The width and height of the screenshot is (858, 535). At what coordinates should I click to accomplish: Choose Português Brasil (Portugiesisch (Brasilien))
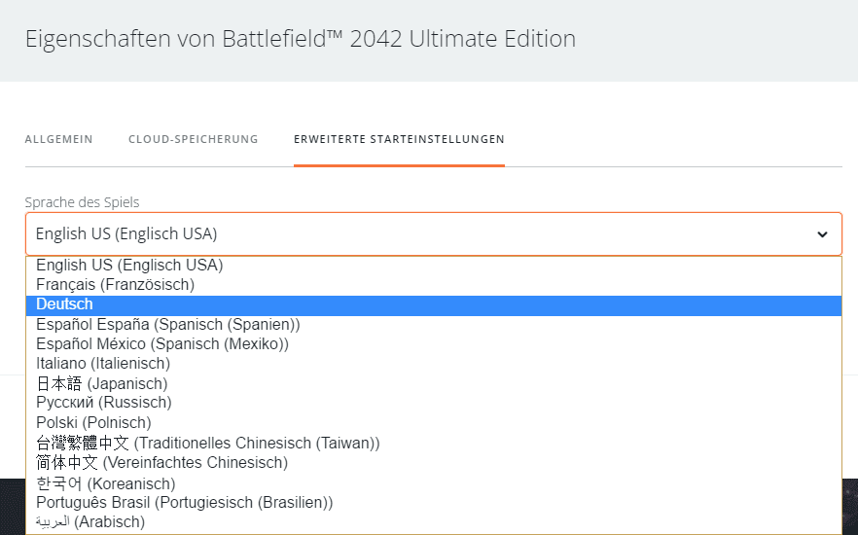point(434,503)
